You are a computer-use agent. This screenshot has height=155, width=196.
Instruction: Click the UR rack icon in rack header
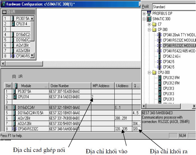[x=4, y=12]
